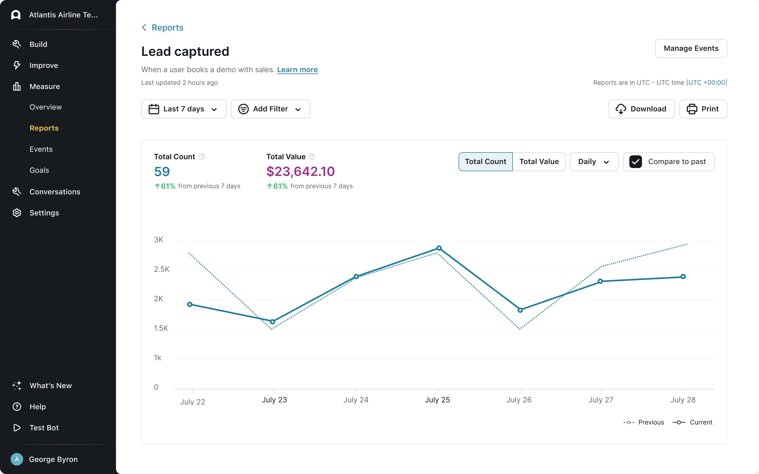Open the Last 7 days date dropdown
The image size is (759, 474).
coord(184,109)
